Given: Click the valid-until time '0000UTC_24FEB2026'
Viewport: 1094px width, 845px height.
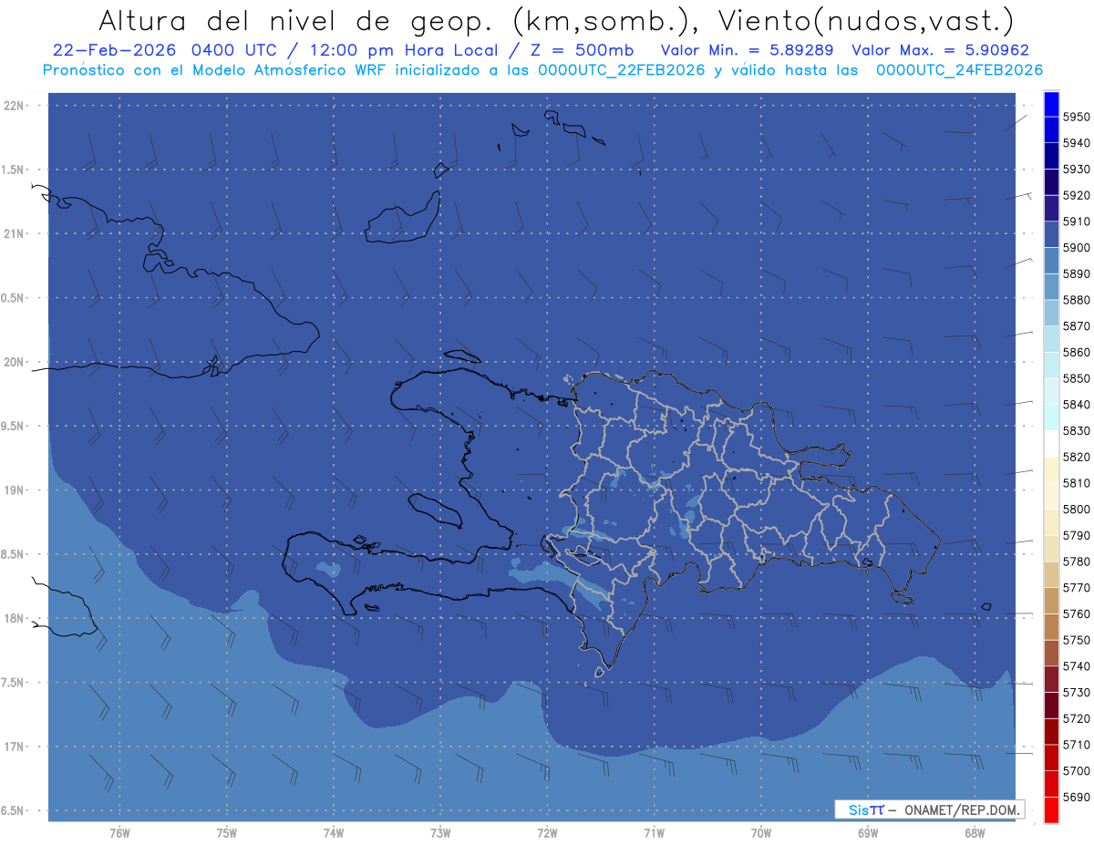Looking at the screenshot, I should [x=959, y=70].
